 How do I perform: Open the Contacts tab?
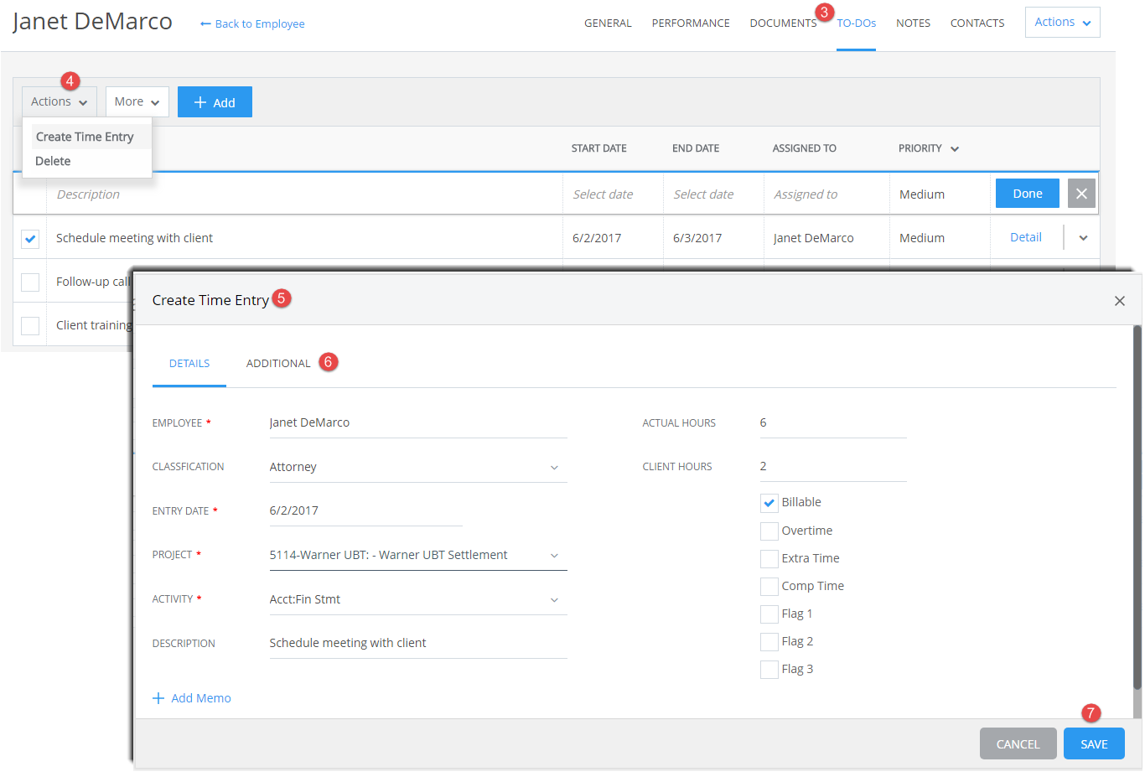point(977,23)
